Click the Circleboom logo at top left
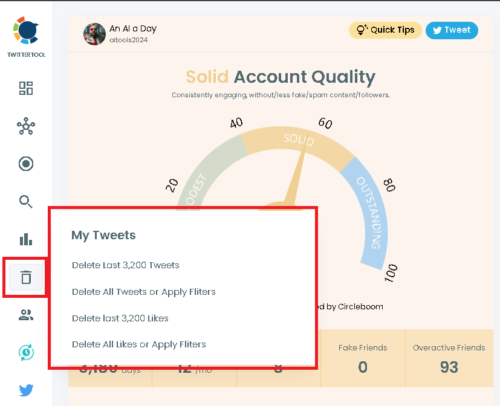The width and height of the screenshot is (500, 406). [x=26, y=31]
